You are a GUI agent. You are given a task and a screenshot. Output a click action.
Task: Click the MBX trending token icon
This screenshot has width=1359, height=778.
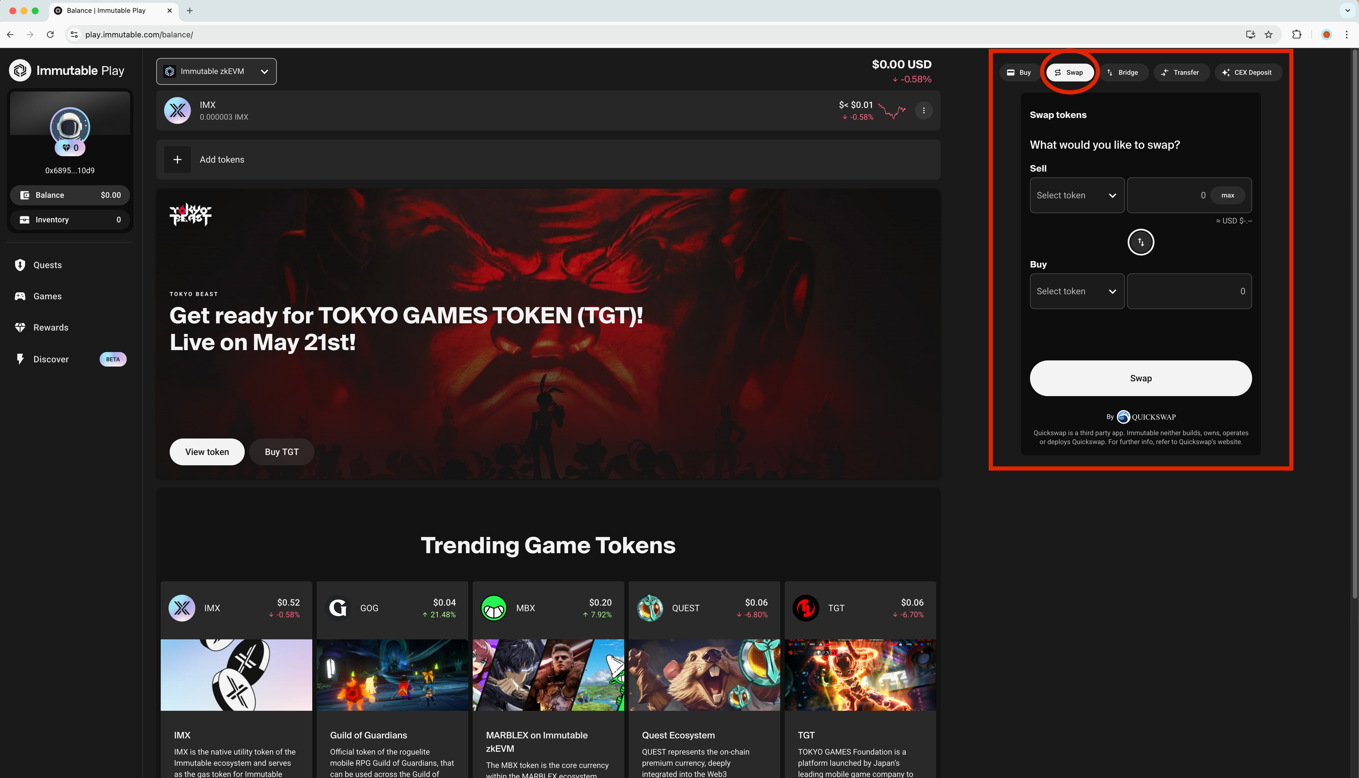pos(494,608)
